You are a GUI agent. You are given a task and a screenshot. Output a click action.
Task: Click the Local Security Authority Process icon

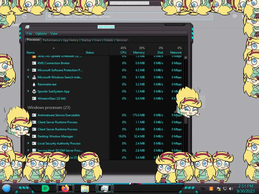pyautogui.click(x=34, y=143)
